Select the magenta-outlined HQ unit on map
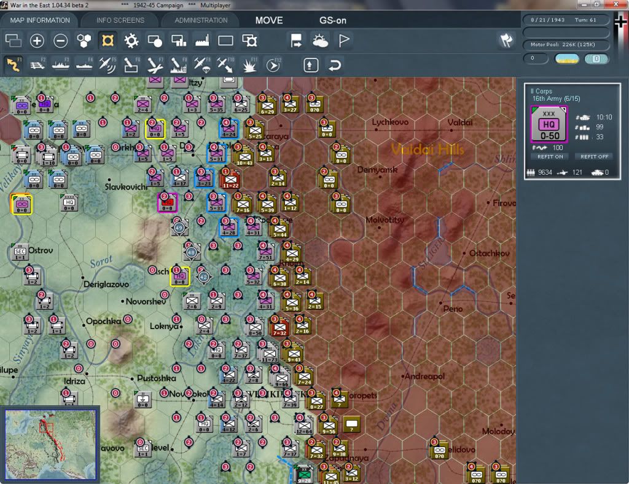This screenshot has height=484, width=629. [x=167, y=202]
